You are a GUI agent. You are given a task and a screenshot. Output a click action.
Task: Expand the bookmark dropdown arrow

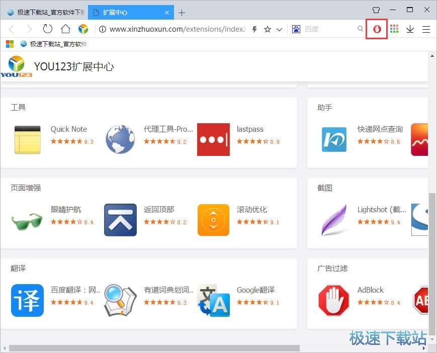click(279, 29)
